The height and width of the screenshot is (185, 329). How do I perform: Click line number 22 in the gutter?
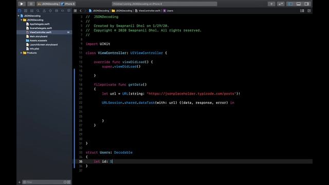click(81, 103)
